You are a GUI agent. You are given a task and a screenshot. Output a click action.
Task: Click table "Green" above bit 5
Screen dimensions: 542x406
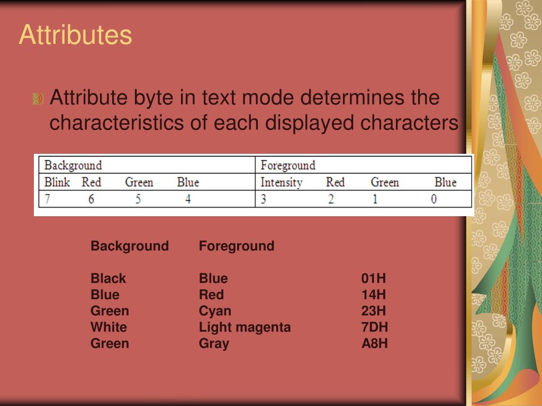(x=139, y=182)
